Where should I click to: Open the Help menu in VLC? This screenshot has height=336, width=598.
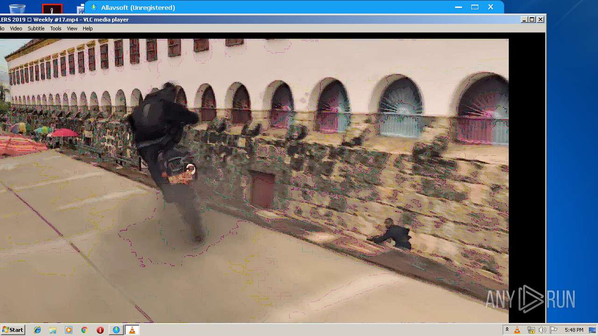point(88,28)
